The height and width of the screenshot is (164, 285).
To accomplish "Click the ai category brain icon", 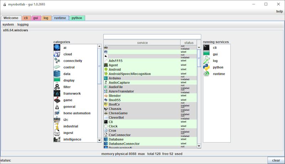I will click(57, 47).
